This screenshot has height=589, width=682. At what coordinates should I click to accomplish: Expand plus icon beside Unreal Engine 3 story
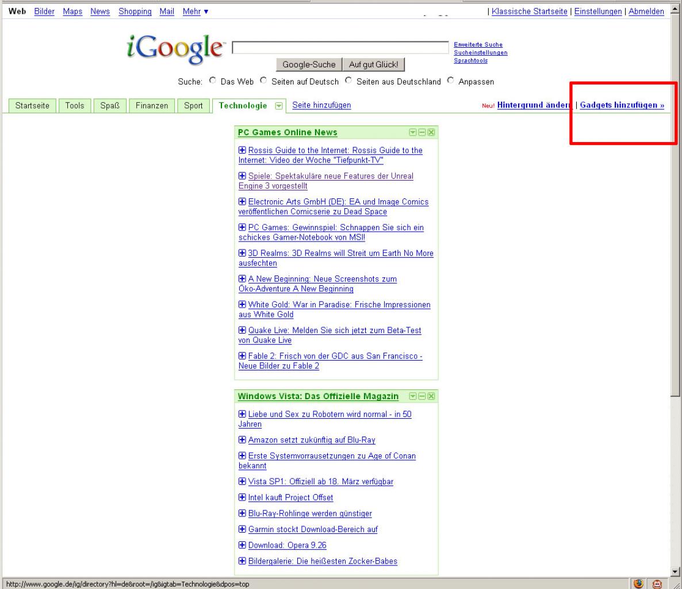pyautogui.click(x=242, y=176)
